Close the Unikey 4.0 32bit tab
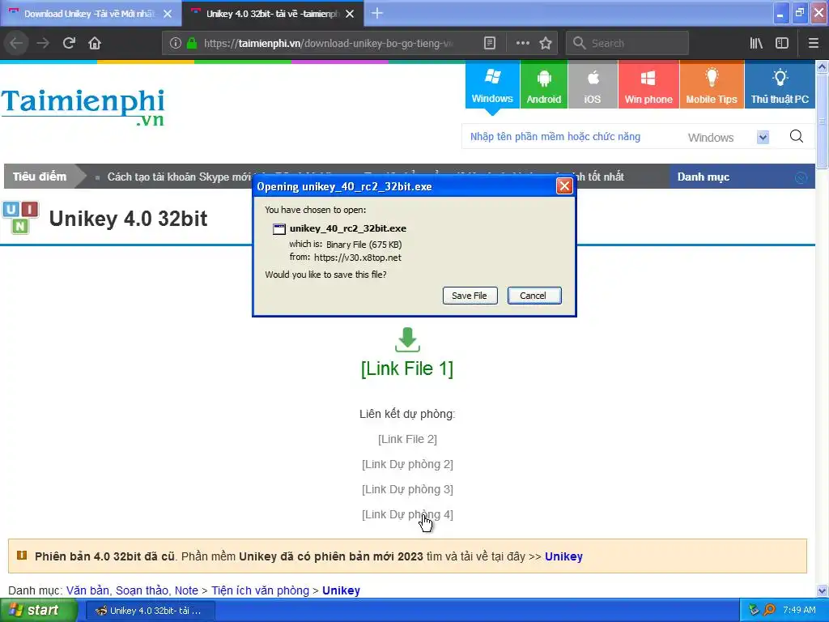829x622 pixels. coord(350,14)
